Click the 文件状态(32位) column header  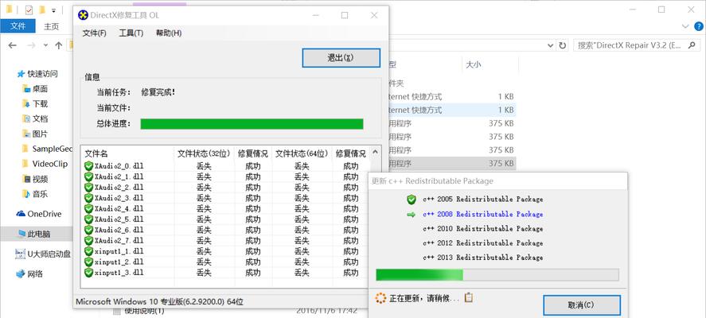pos(204,153)
